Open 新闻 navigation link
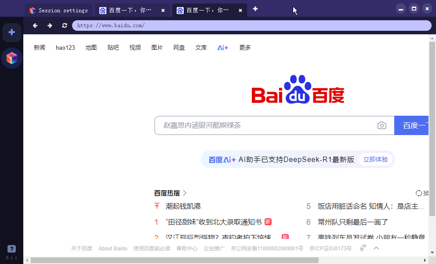This screenshot has width=436, height=264. (x=40, y=48)
